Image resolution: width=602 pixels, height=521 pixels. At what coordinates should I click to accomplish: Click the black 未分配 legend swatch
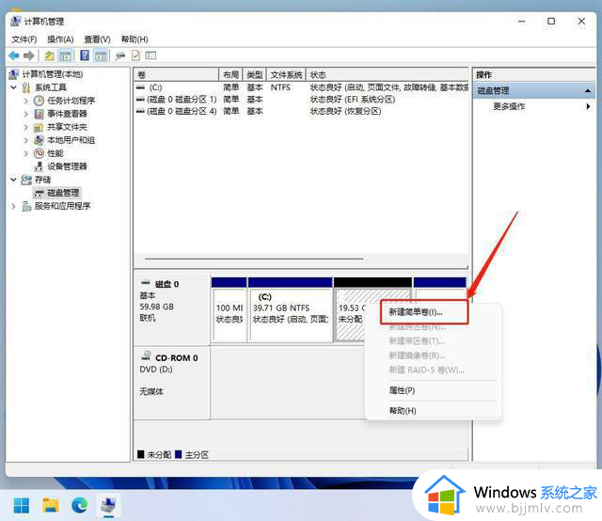click(140, 454)
